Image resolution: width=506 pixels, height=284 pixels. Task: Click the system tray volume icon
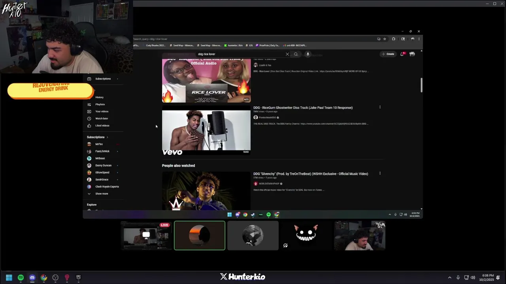point(473,278)
